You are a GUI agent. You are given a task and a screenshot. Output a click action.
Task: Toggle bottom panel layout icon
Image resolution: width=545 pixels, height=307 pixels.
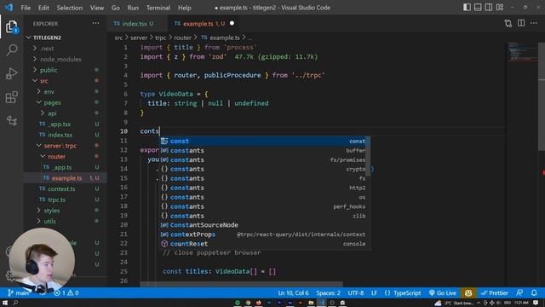(x=478, y=8)
